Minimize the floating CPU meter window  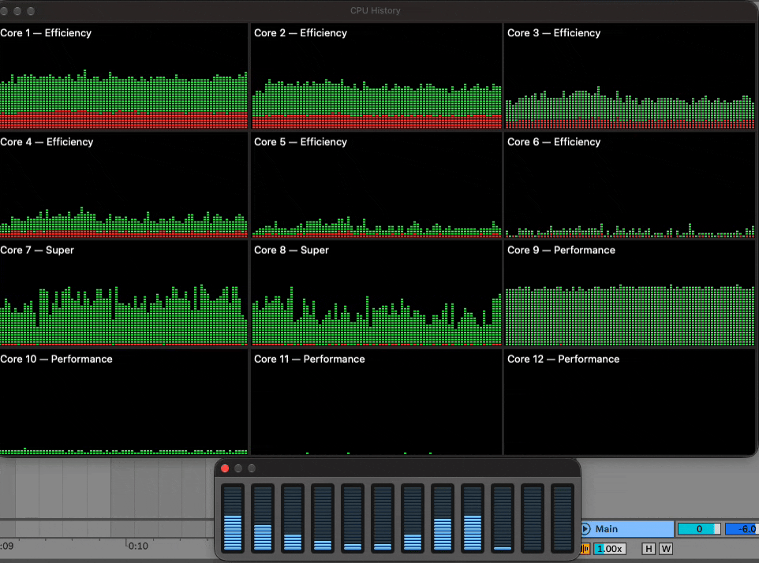coord(238,468)
